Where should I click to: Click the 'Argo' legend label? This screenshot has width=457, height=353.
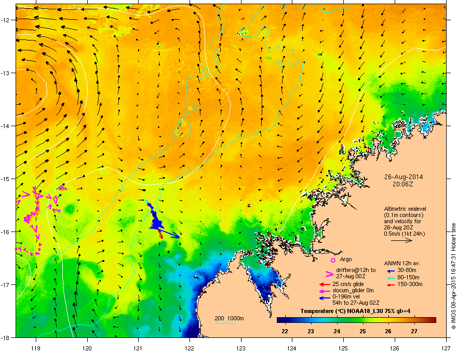346,259
